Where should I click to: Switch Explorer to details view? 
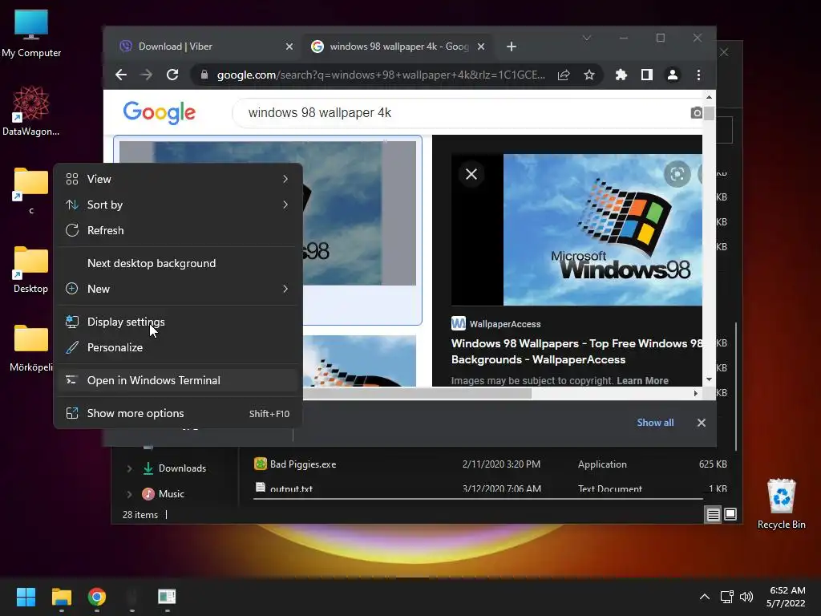coord(713,515)
